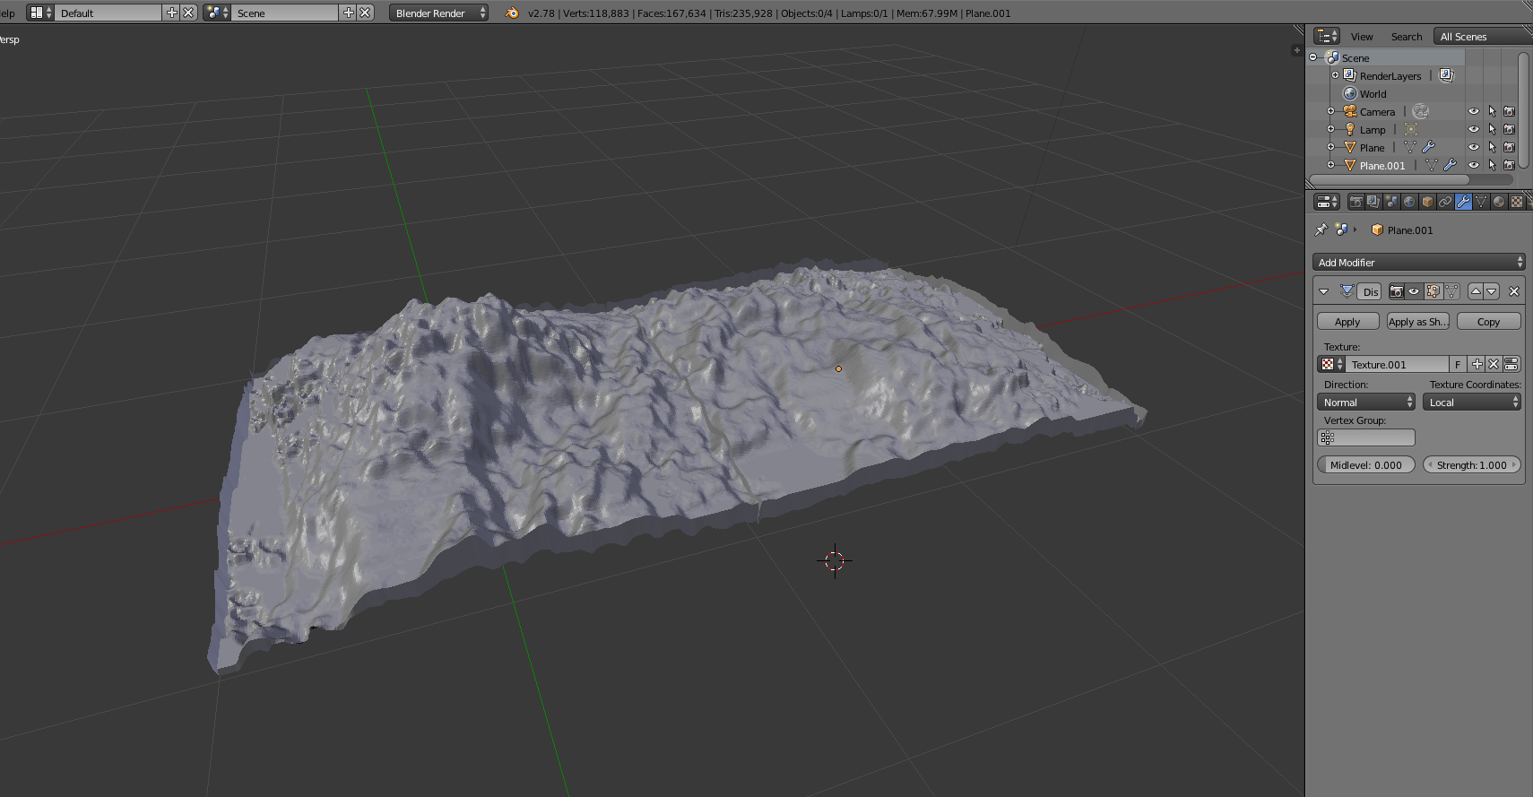
Task: Open the outliner editor type selector
Action: click(1327, 36)
